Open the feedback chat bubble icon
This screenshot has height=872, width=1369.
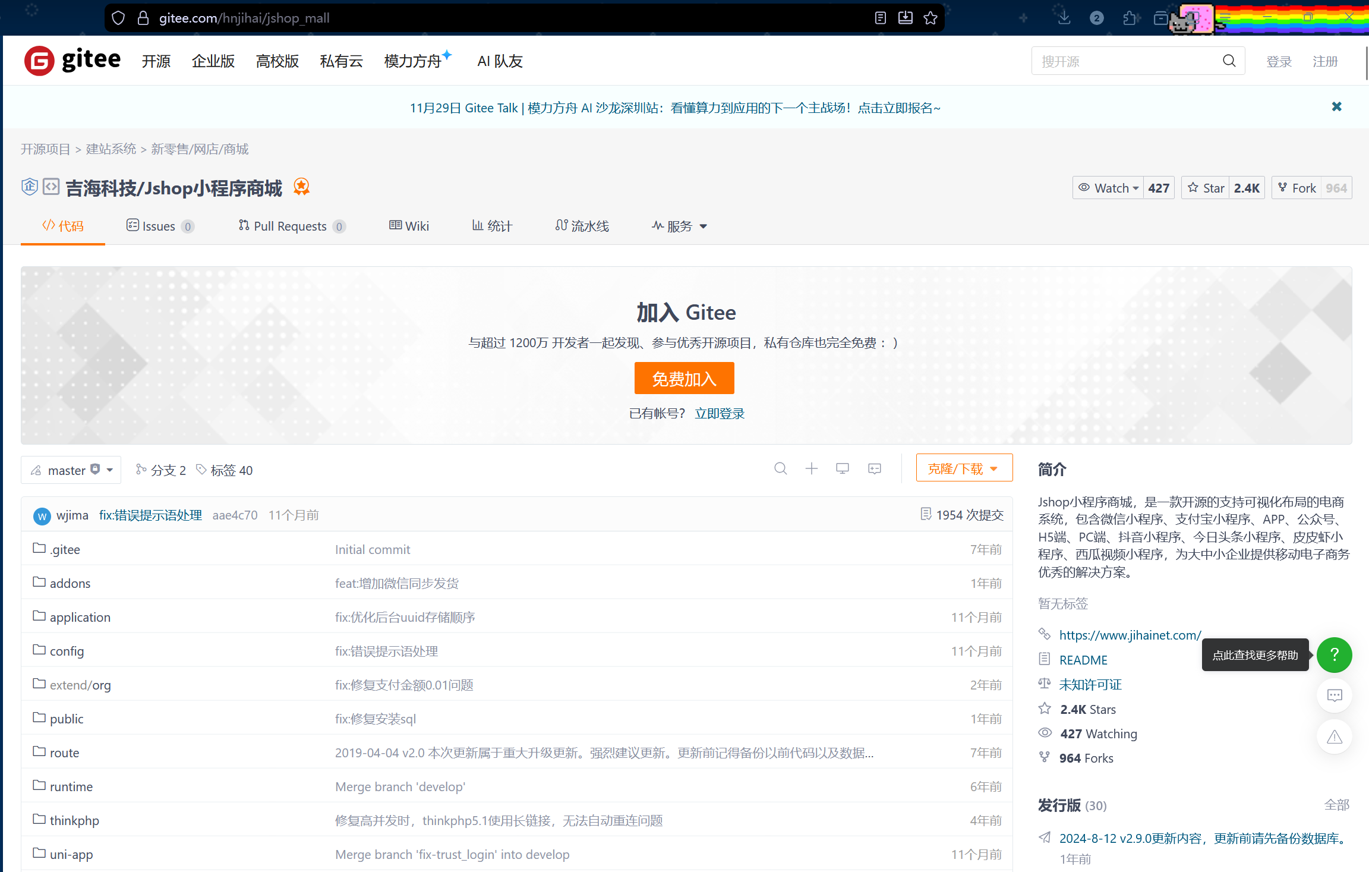[x=1334, y=695]
